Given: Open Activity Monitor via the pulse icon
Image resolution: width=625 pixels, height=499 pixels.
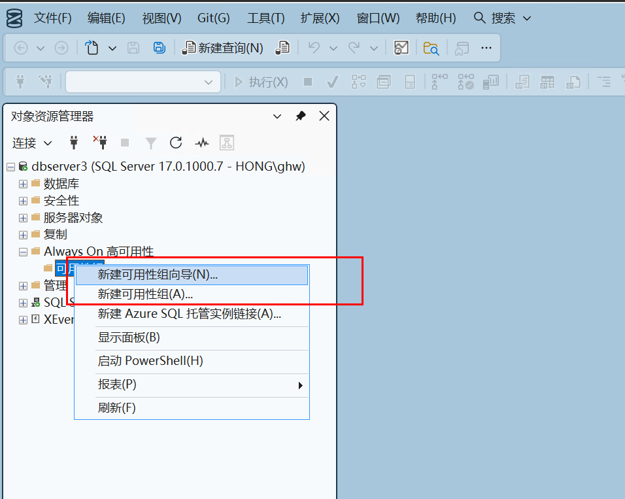Looking at the screenshot, I should (x=201, y=143).
